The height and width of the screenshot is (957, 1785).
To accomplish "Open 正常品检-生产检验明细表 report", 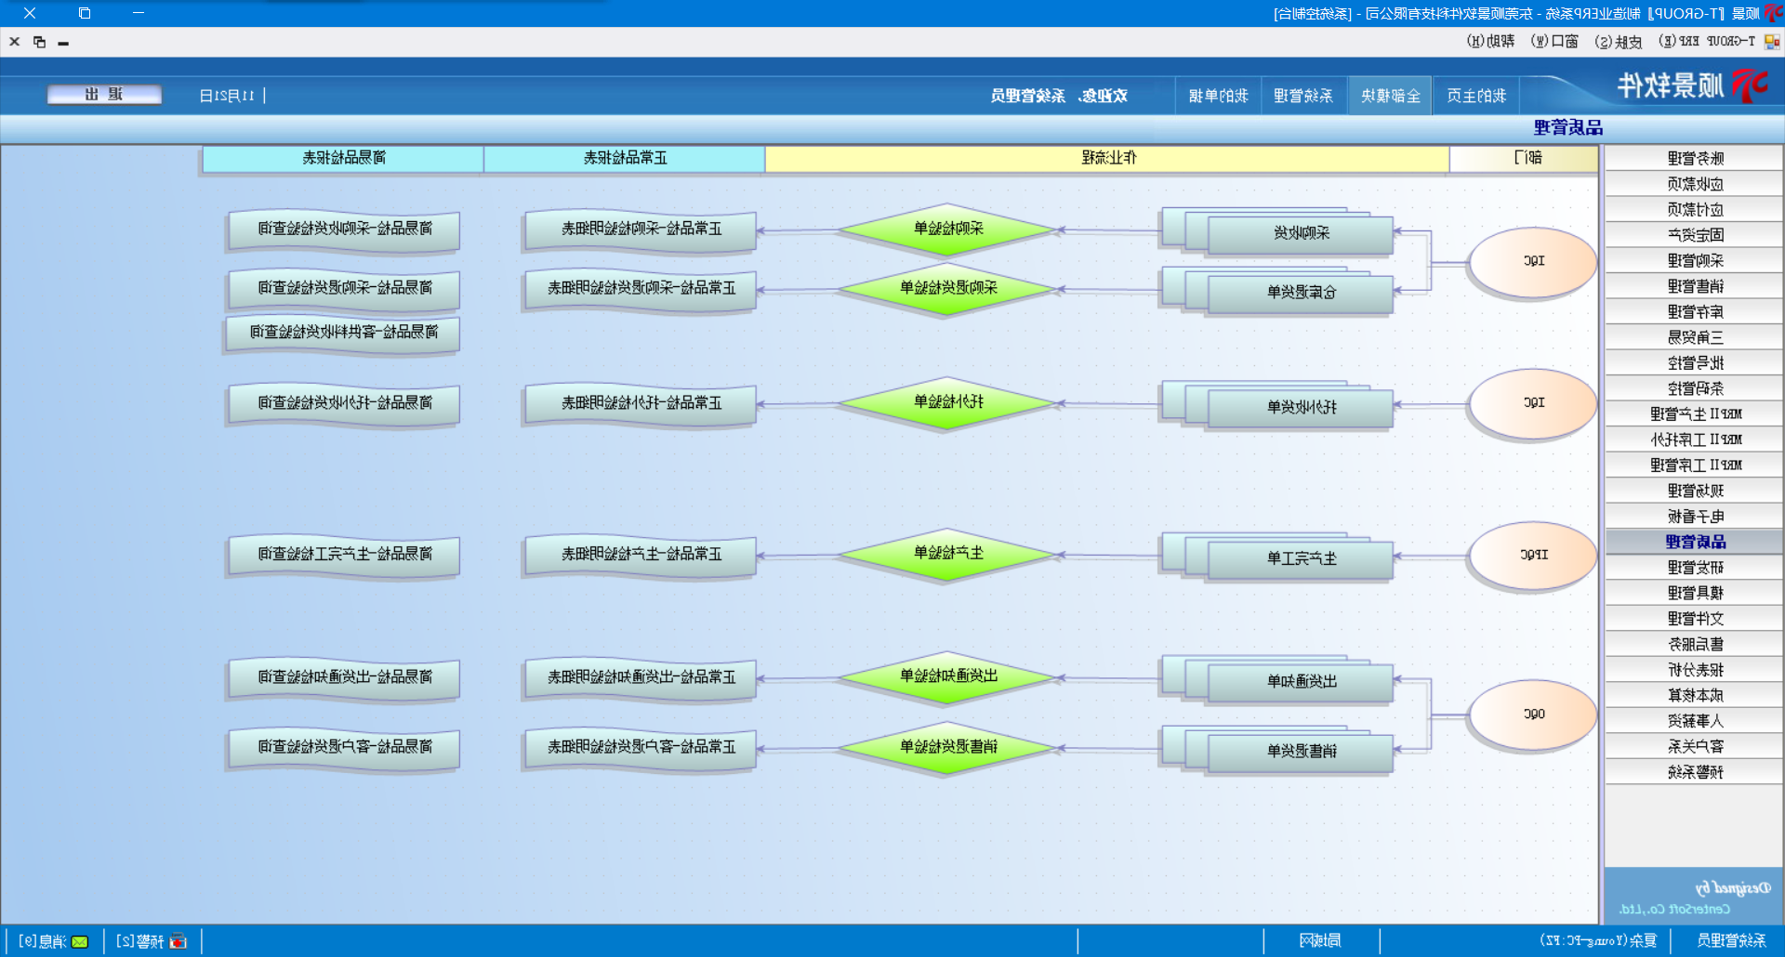I will [641, 555].
